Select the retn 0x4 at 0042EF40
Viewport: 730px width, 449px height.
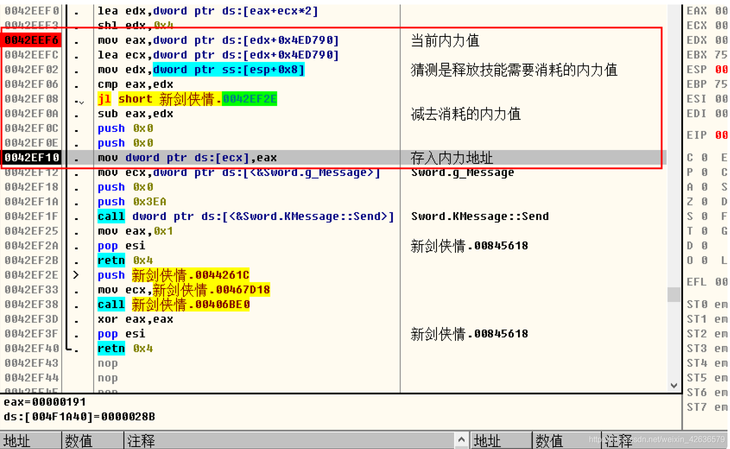click(x=125, y=348)
